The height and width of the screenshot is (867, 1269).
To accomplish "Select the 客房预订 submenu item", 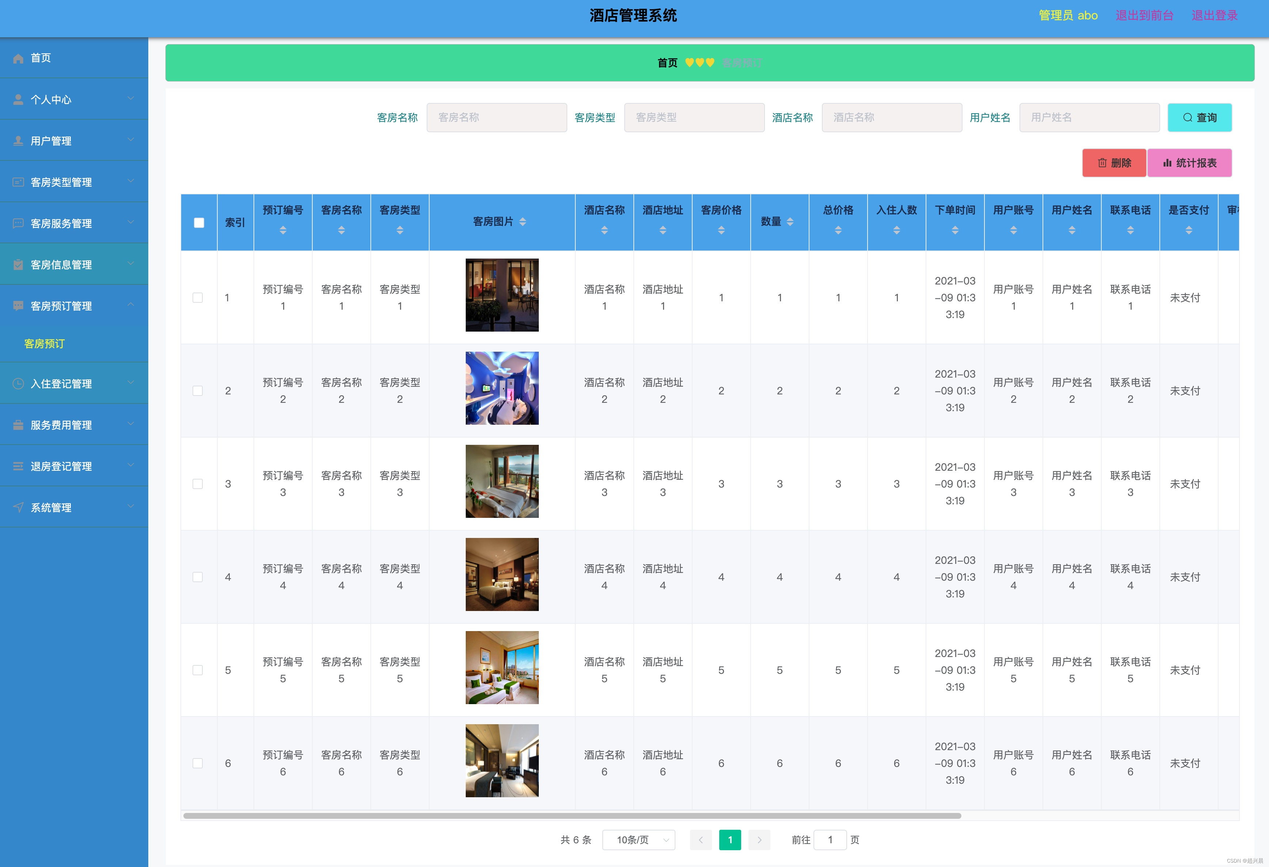I will (74, 344).
